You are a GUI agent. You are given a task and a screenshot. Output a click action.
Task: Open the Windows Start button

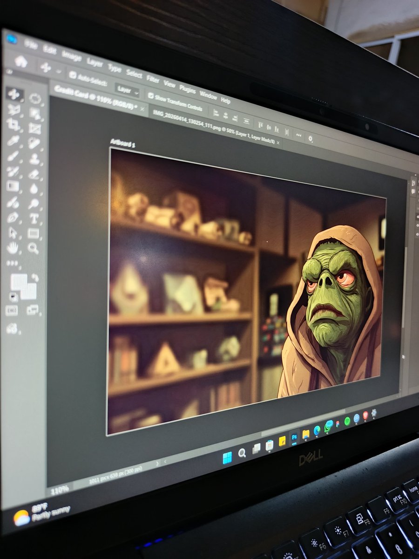[227, 458]
